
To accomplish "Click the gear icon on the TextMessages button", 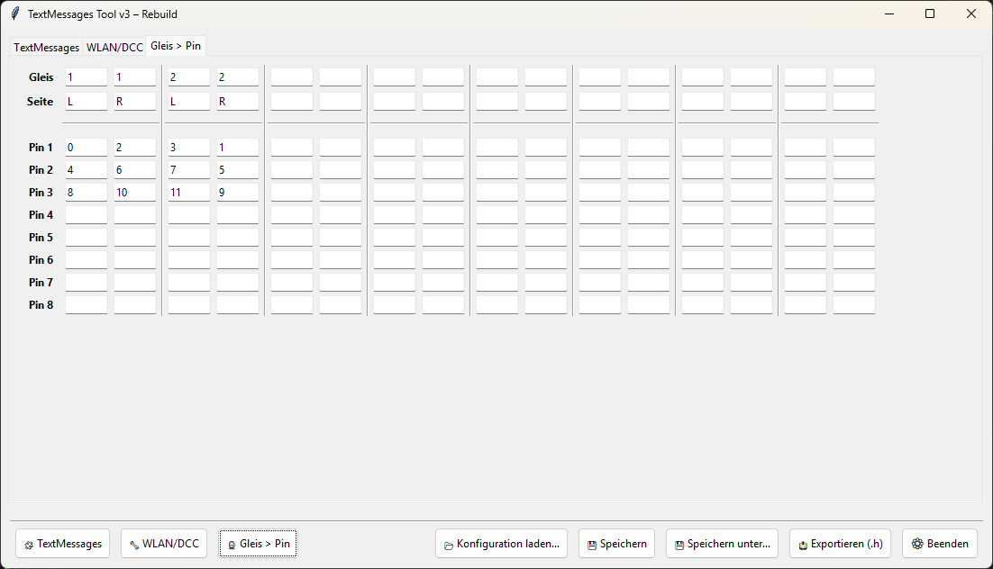I will [x=29, y=545].
